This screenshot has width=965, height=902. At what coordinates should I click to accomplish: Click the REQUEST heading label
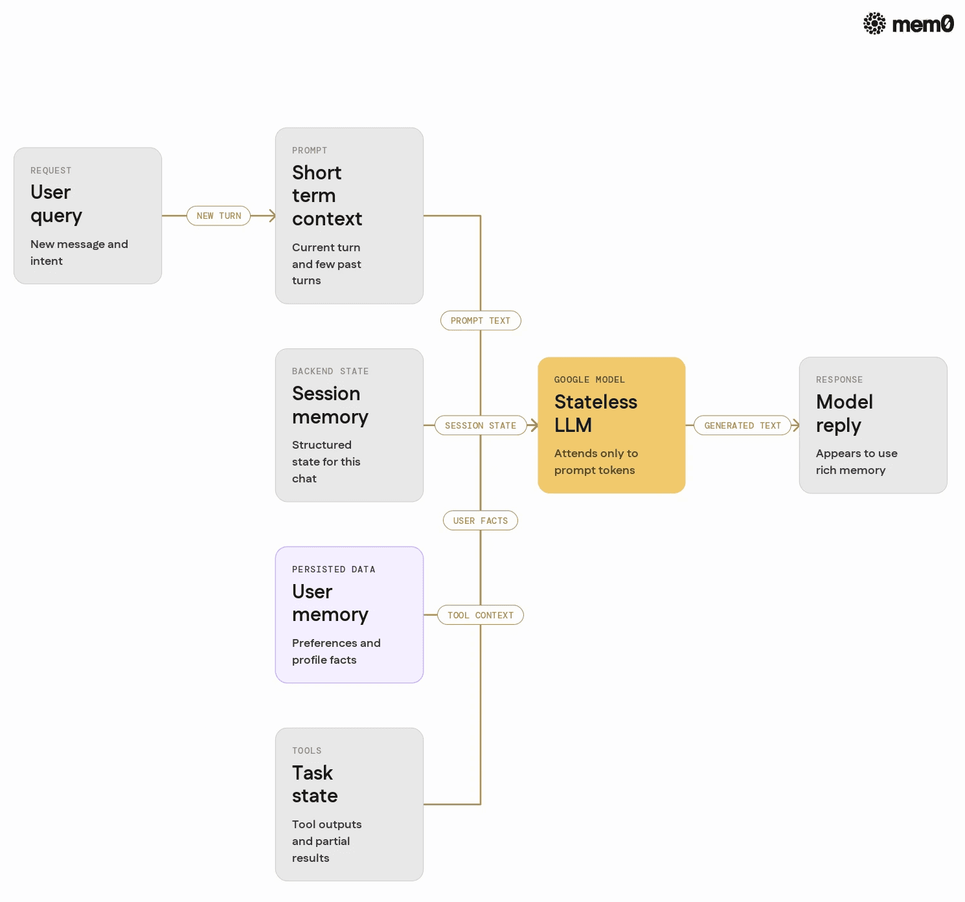pos(51,171)
